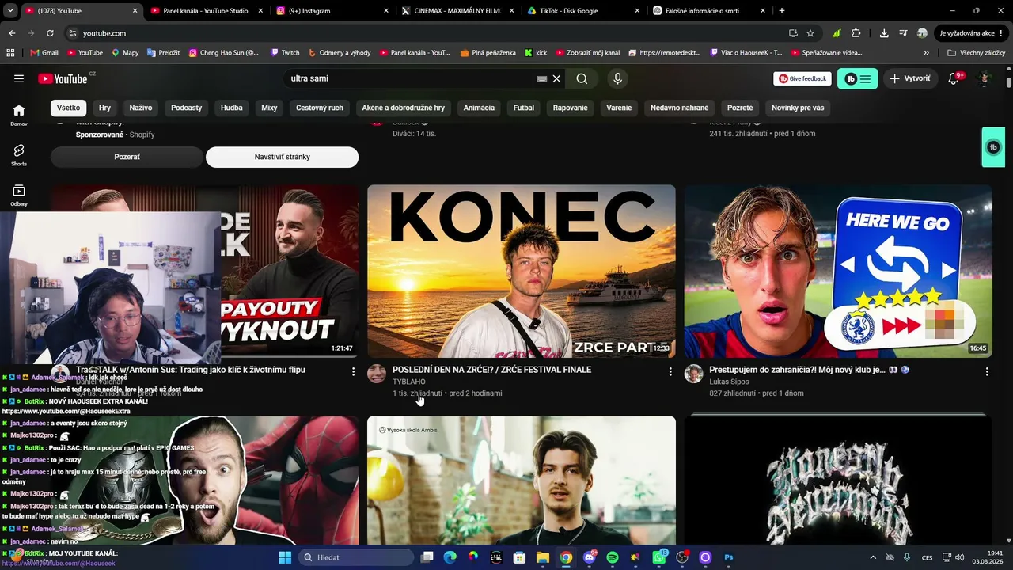Open the on-screen keyboard icon in search box
Viewport: 1013px width, 570px height.
pos(542,78)
